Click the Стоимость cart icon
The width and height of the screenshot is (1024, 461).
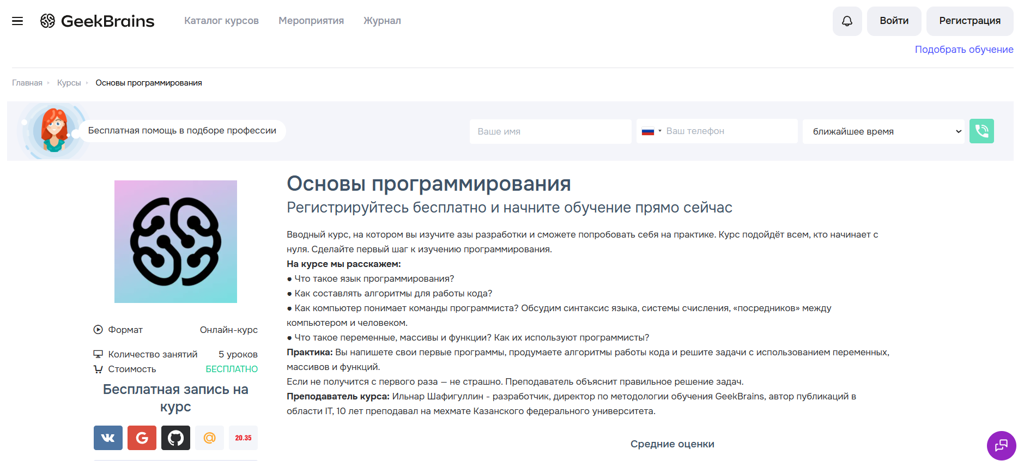click(98, 369)
